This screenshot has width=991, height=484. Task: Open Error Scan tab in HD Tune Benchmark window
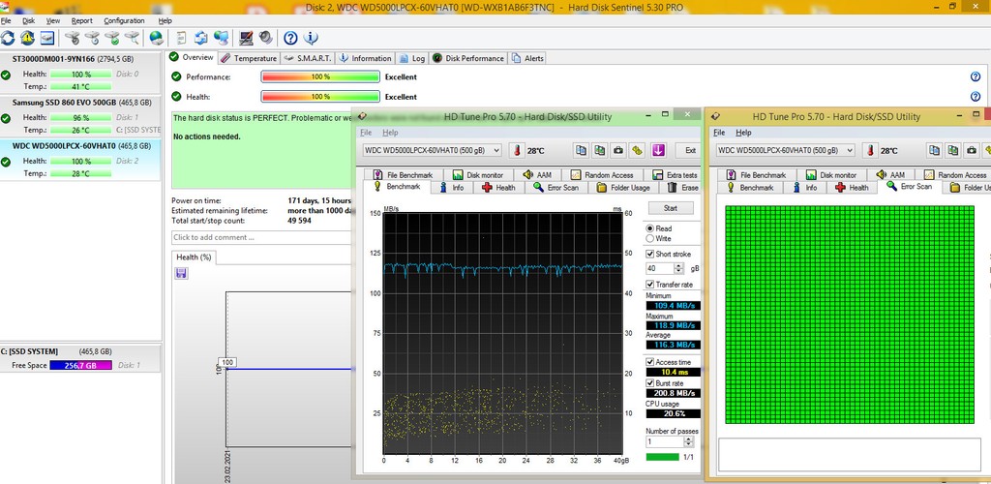click(x=556, y=188)
